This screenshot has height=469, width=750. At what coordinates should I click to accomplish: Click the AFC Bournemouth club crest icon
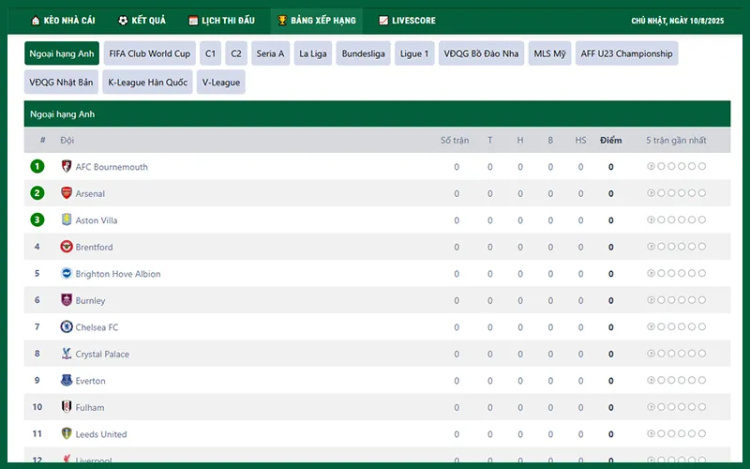coord(67,166)
